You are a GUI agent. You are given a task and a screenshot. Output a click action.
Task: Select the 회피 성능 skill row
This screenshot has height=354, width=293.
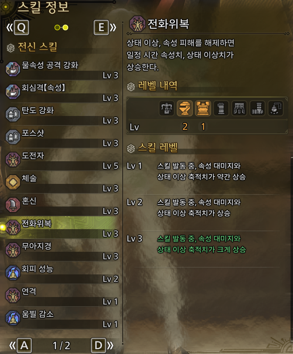tap(62, 273)
